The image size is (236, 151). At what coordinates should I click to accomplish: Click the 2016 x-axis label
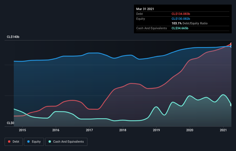(x=56, y=130)
